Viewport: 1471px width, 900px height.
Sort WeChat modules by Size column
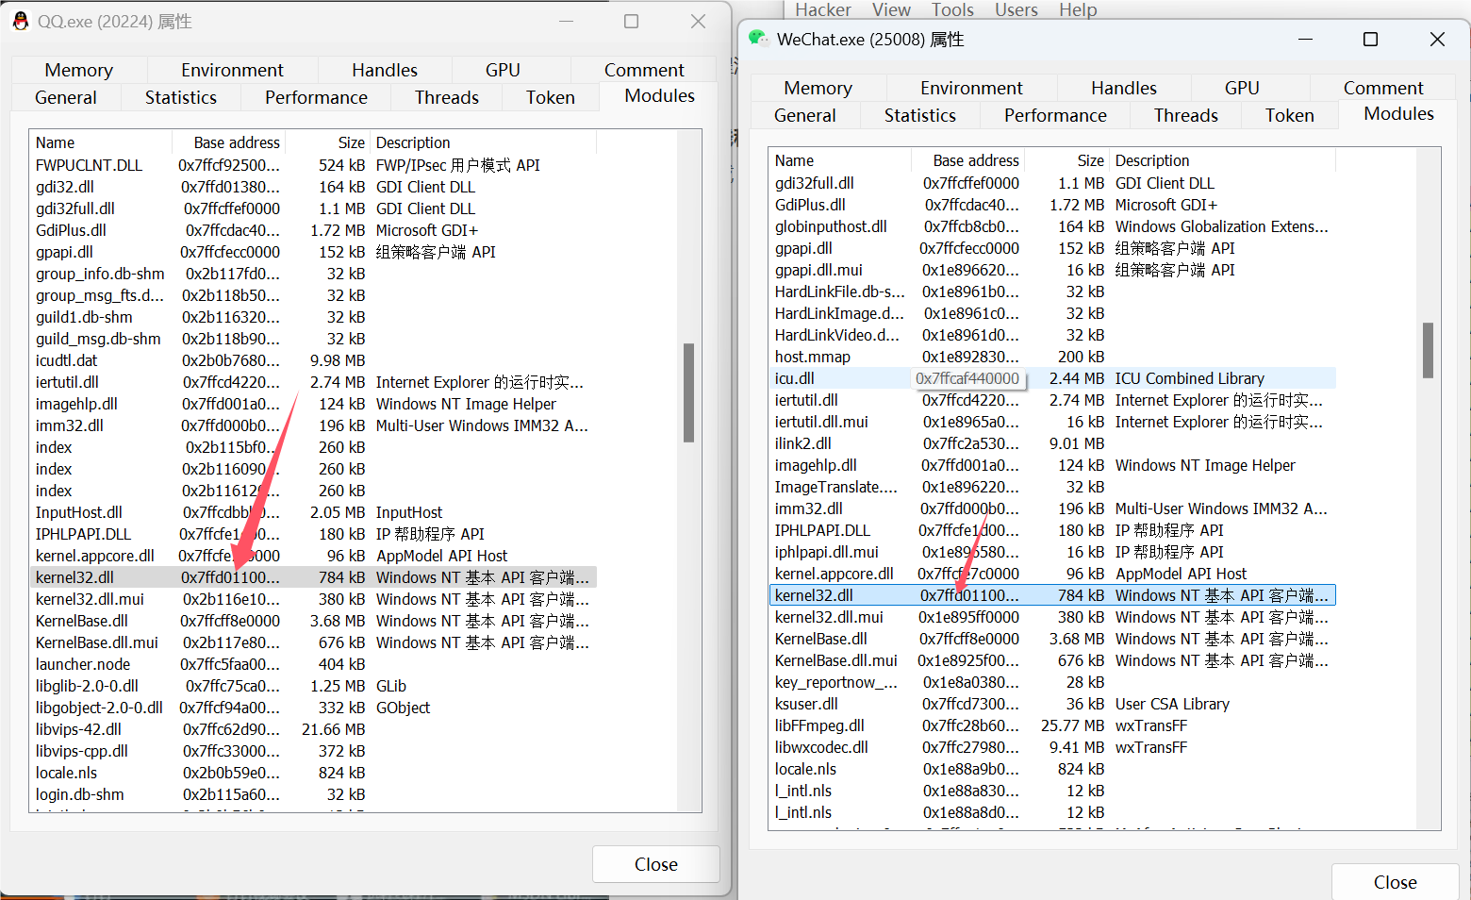pos(1067,160)
